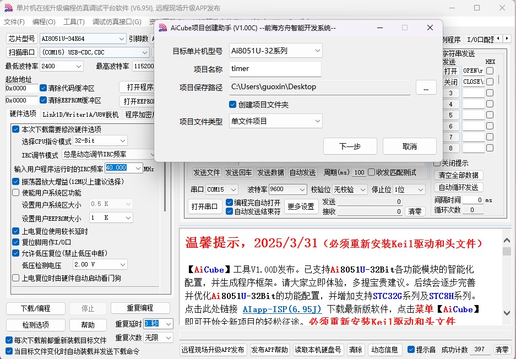
Task: Click 更多设置 button
Action: coord(301,206)
